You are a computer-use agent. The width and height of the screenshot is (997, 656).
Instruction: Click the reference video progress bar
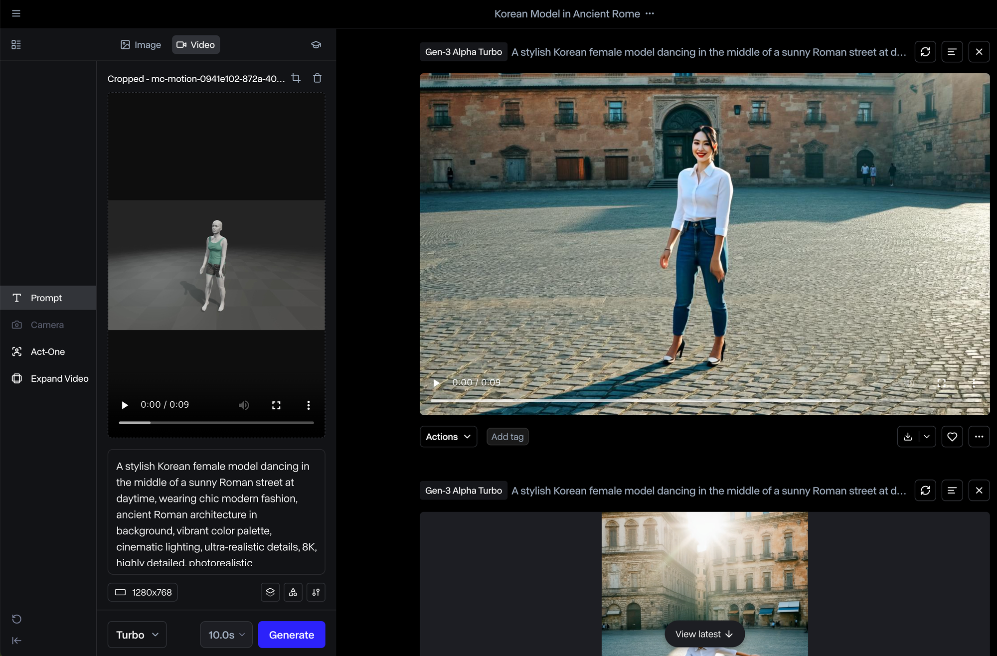pyautogui.click(x=216, y=423)
